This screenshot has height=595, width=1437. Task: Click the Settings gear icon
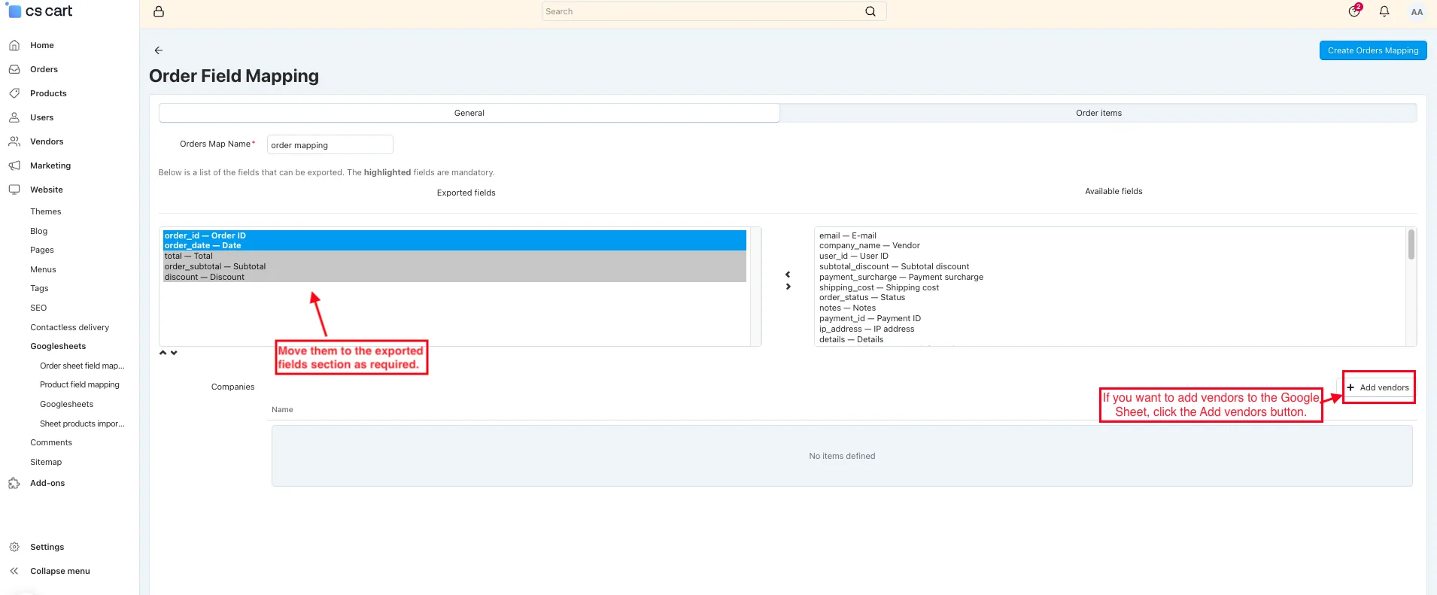click(14, 547)
